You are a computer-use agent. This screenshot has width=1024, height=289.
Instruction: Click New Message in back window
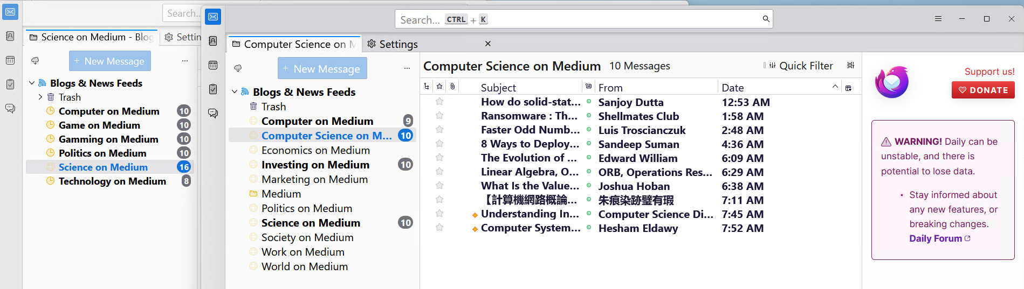pos(110,61)
